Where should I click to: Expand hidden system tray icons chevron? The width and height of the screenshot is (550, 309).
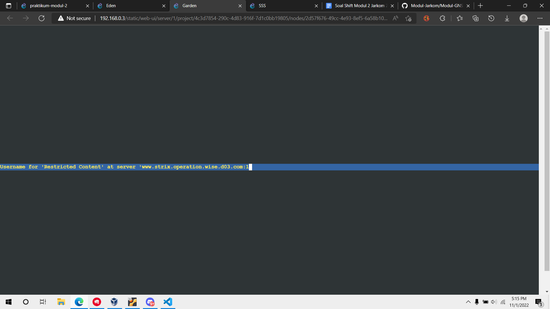pyautogui.click(x=468, y=302)
